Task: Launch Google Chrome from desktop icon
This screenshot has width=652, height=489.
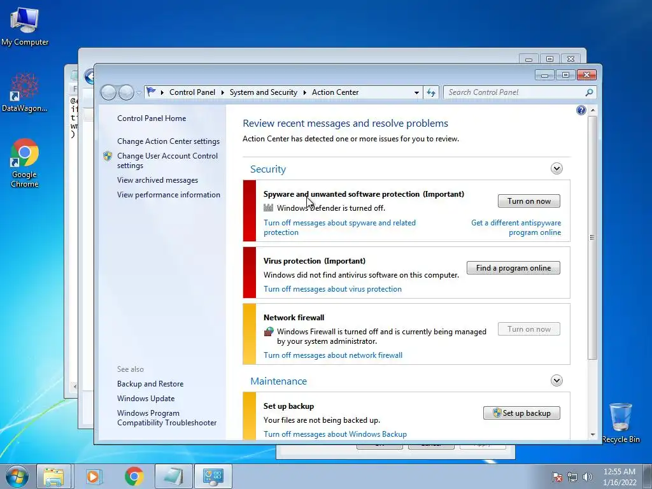Action: point(25,163)
